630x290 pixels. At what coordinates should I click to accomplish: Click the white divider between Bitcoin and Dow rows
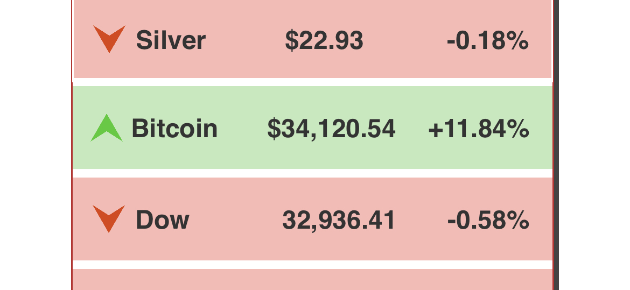click(x=313, y=173)
